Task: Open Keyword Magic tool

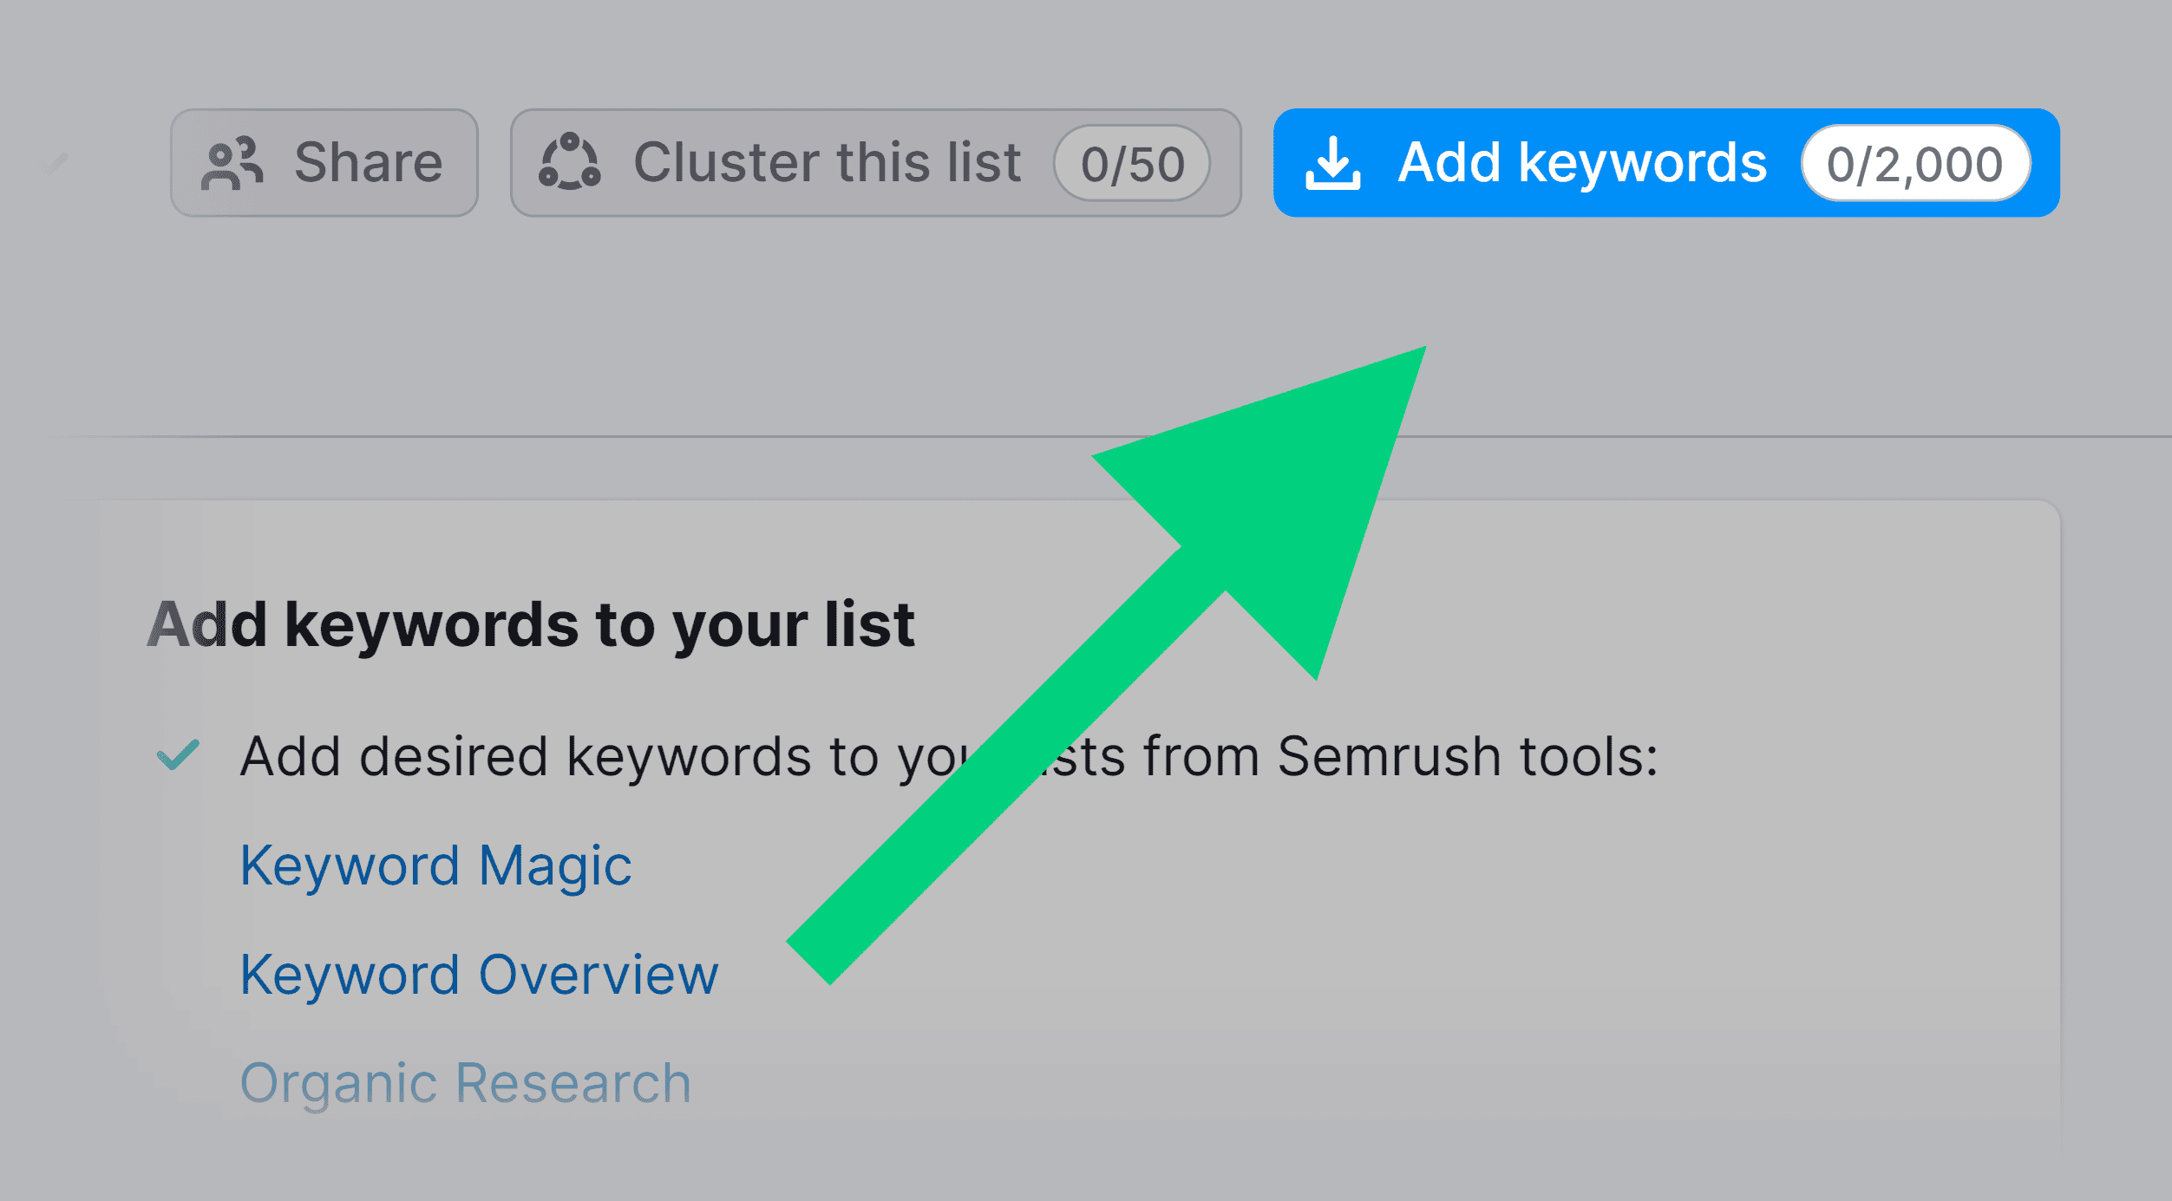Action: [x=437, y=864]
